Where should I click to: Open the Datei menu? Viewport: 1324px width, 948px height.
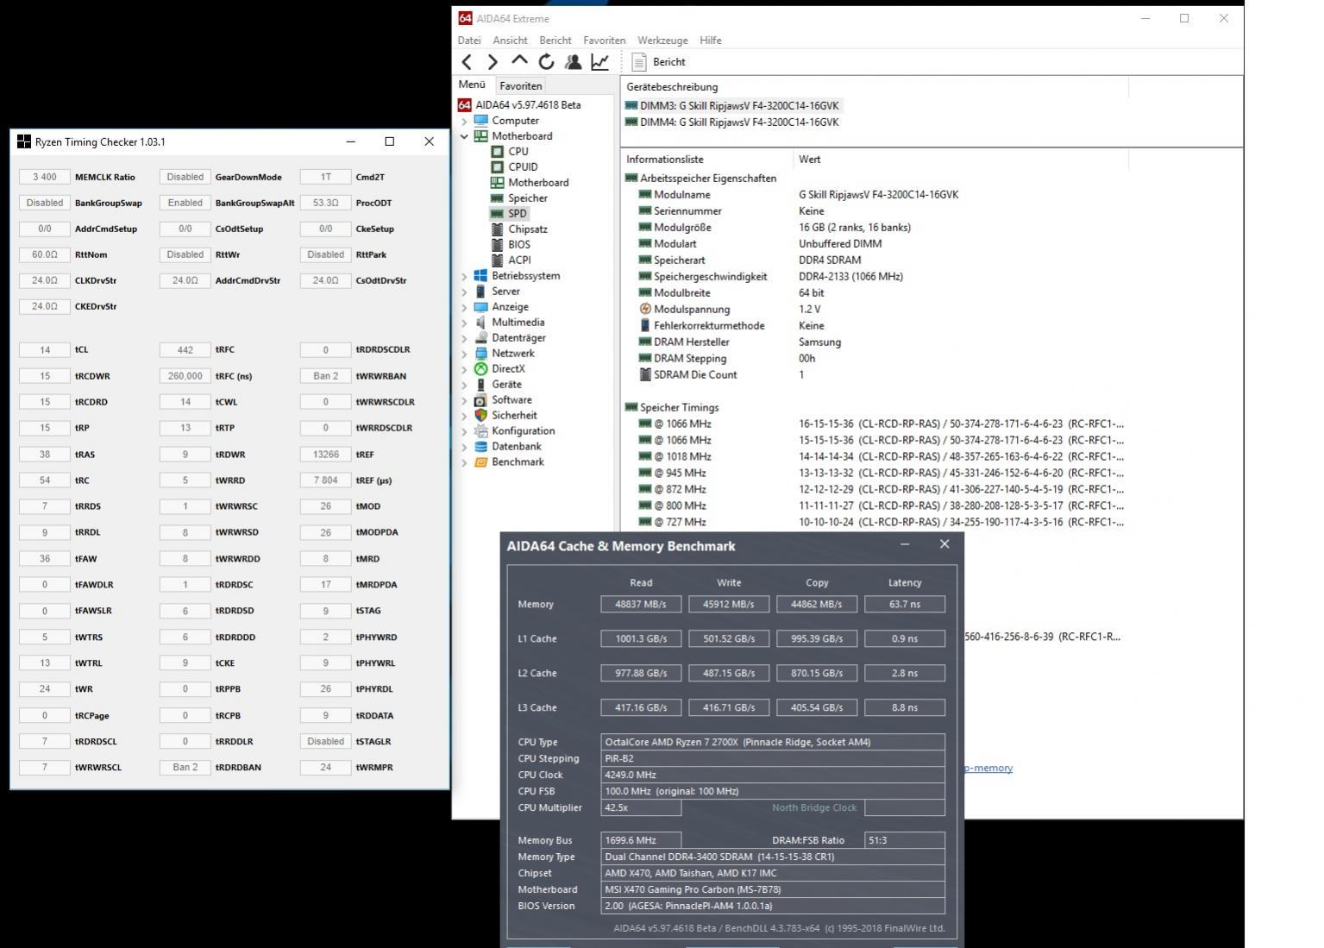coord(469,41)
